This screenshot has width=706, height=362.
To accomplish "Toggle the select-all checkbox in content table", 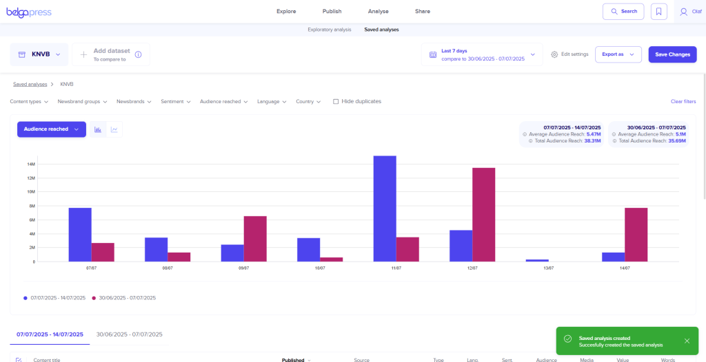I will click(19, 359).
